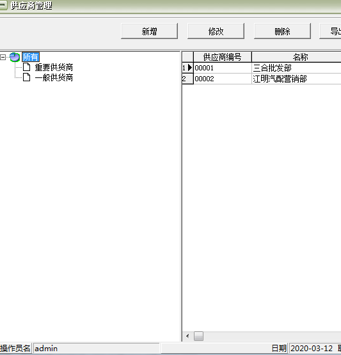Click the 供应商编号 column header
This screenshot has height=355, width=341.
223,57
